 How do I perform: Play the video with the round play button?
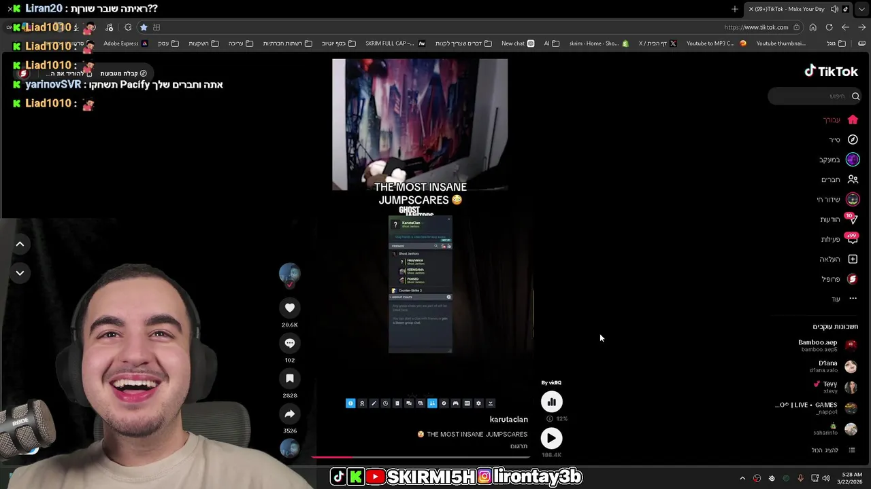pyautogui.click(x=552, y=439)
